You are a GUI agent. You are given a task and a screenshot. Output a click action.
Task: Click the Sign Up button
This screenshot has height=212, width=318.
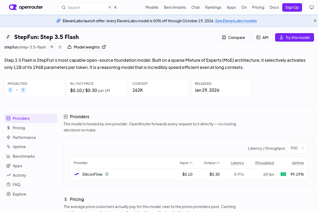click(x=292, y=7)
